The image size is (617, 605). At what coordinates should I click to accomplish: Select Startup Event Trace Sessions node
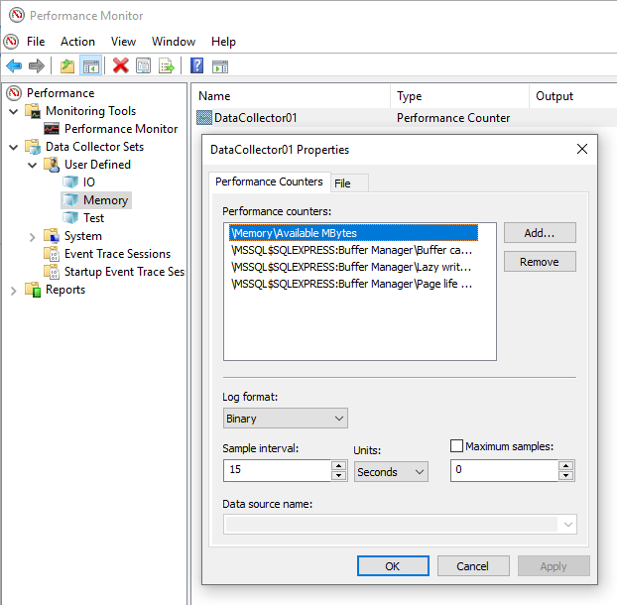(124, 272)
